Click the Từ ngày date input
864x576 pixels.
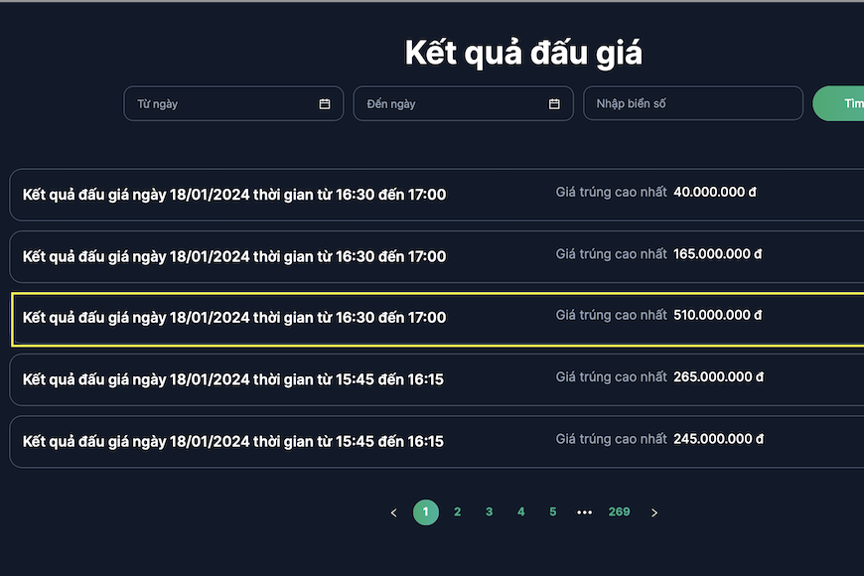pyautogui.click(x=223, y=104)
